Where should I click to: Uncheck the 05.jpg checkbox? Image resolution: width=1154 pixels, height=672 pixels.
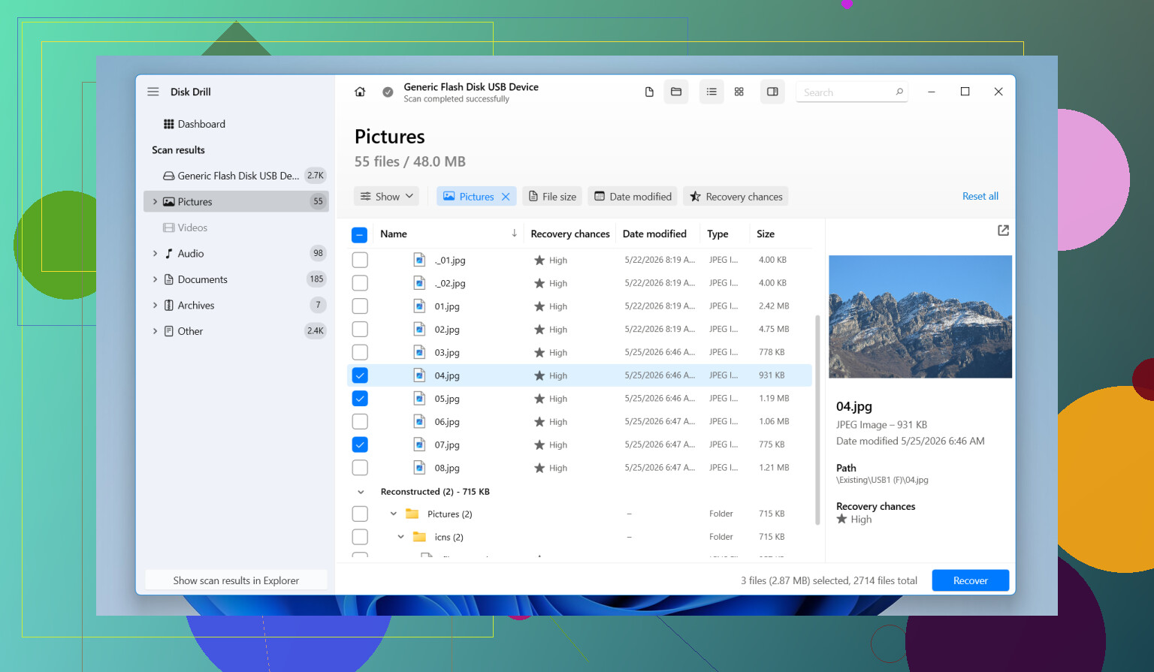(360, 399)
